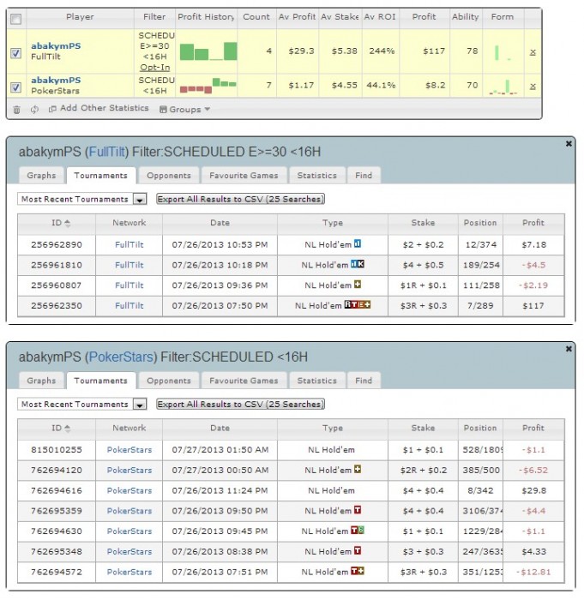
Task: Open Graphs tab in PokerStars panel
Action: click(41, 381)
